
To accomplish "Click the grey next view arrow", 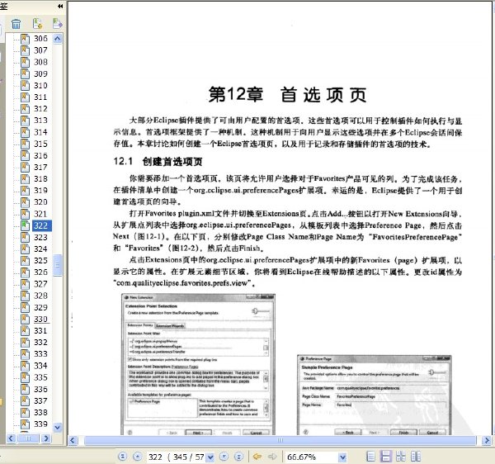I will click(271, 457).
